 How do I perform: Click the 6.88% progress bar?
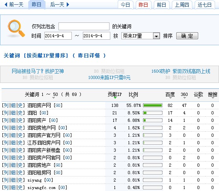[153, 120]
